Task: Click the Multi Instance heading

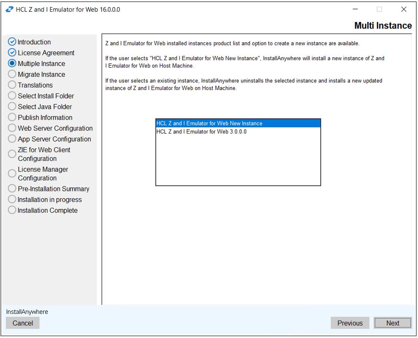Action: (383, 26)
